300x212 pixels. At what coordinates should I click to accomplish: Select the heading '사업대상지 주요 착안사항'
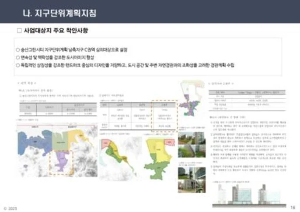tap(56, 31)
